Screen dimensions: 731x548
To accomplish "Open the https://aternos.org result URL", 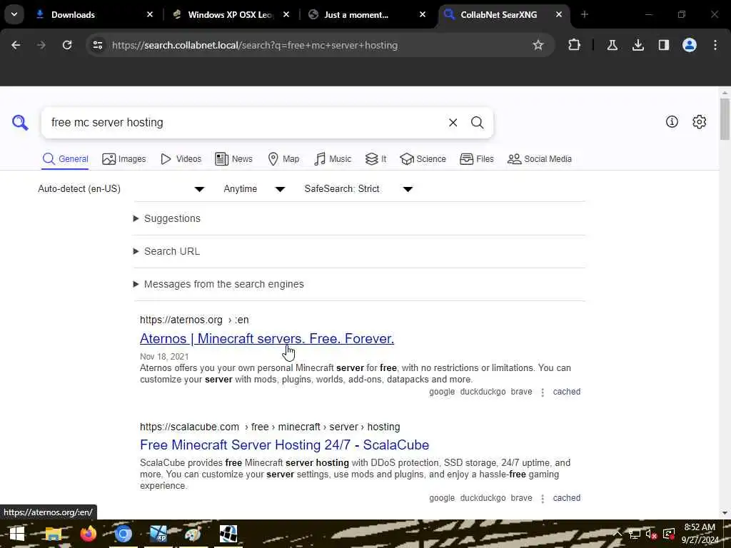I will [x=194, y=320].
